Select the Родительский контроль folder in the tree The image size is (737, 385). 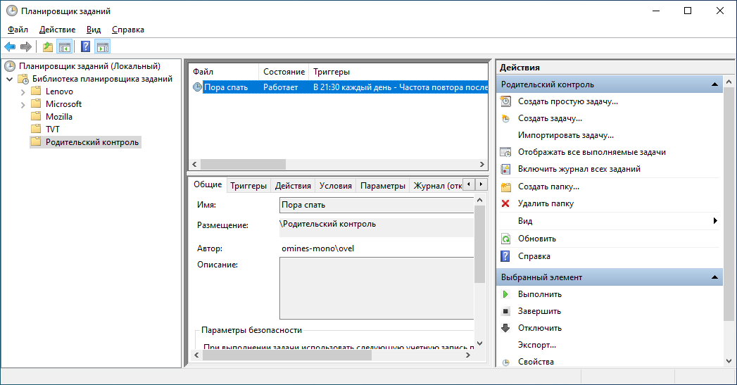click(92, 142)
